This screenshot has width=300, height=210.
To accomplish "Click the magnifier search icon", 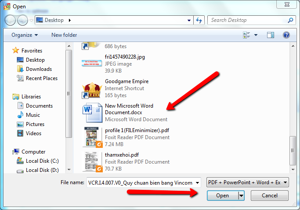I will coord(290,20).
